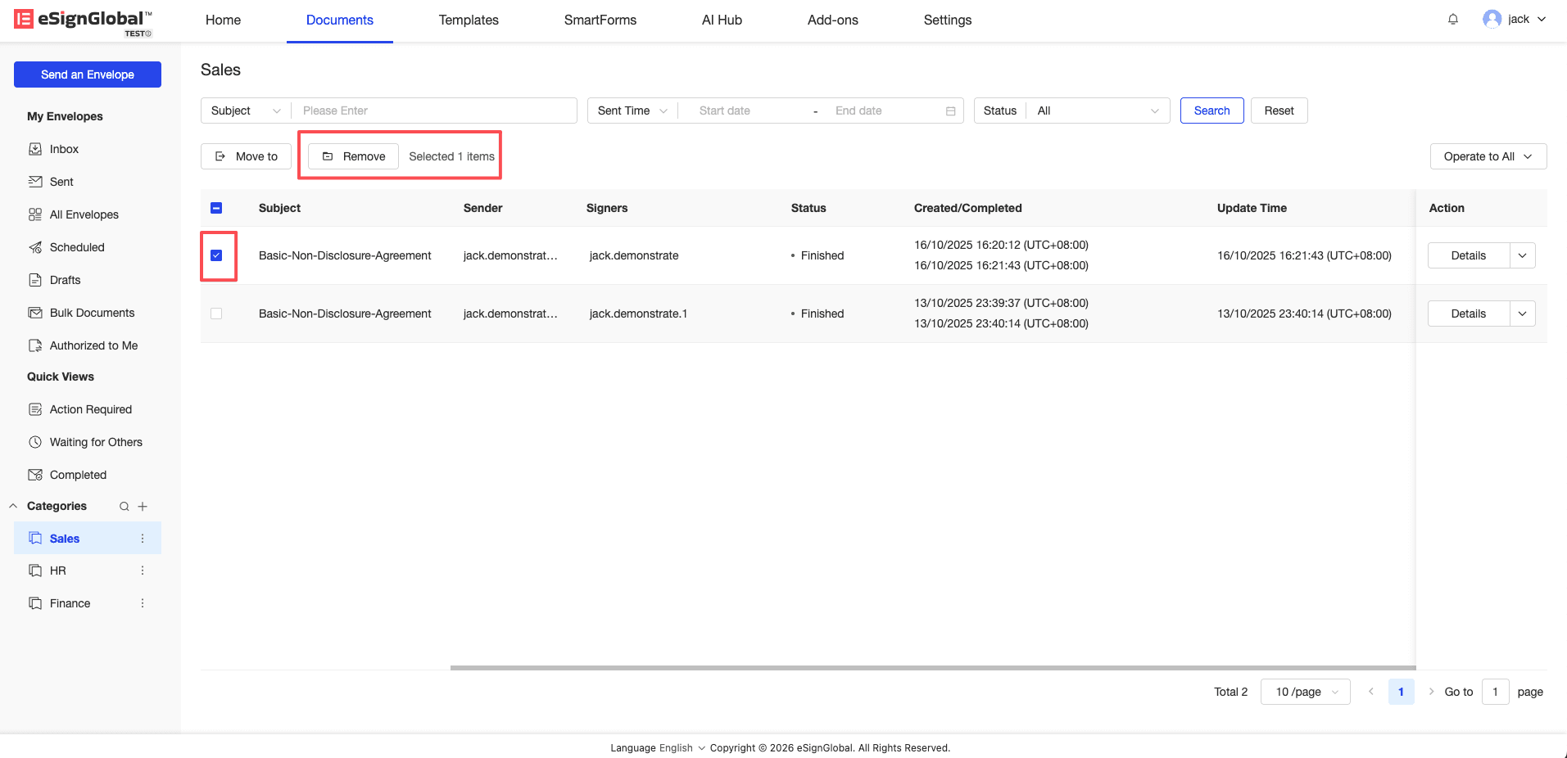
Task: Expand the Operate to All dropdown
Action: [x=1488, y=156]
